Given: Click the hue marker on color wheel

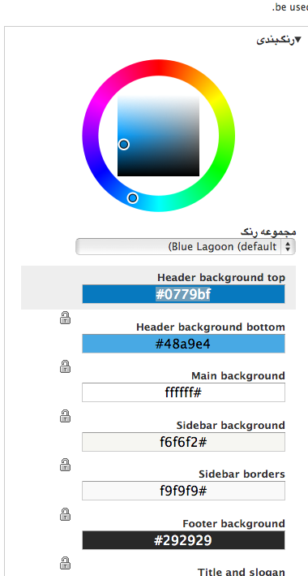Looking at the screenshot, I should click(x=133, y=198).
